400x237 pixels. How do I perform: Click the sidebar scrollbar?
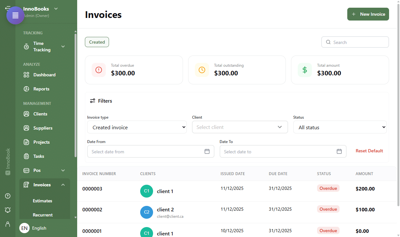[76, 95]
